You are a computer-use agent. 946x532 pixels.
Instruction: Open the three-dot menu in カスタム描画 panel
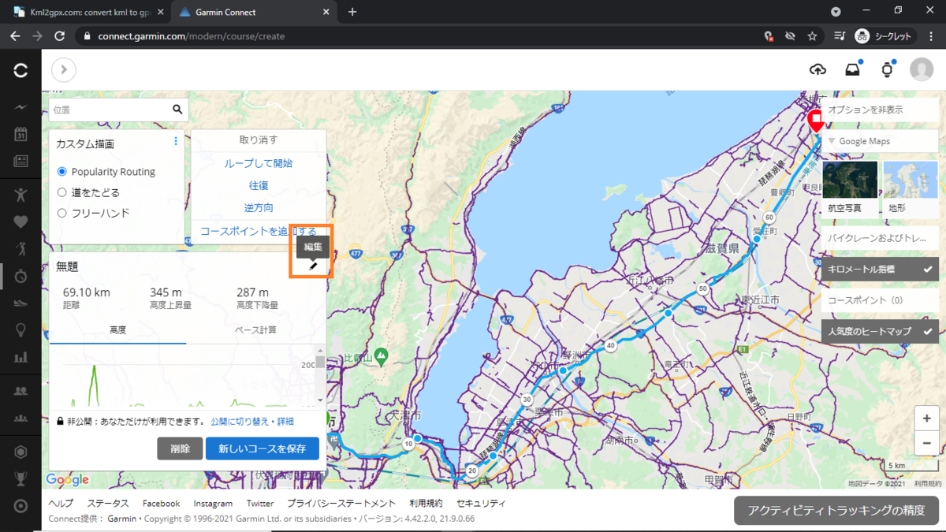(x=176, y=142)
